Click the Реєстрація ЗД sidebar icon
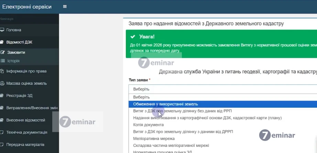317x153 pixels. tap(2, 96)
